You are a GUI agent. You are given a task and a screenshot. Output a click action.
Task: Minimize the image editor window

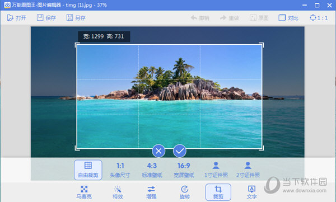click(x=305, y=5)
